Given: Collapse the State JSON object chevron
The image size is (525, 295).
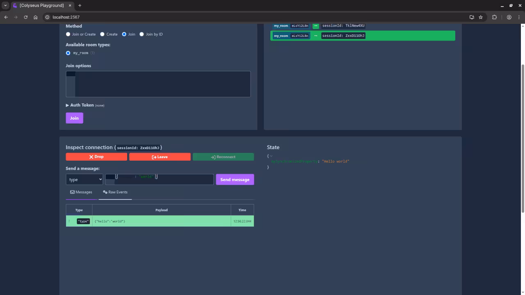Looking at the screenshot, I should tap(271, 156).
